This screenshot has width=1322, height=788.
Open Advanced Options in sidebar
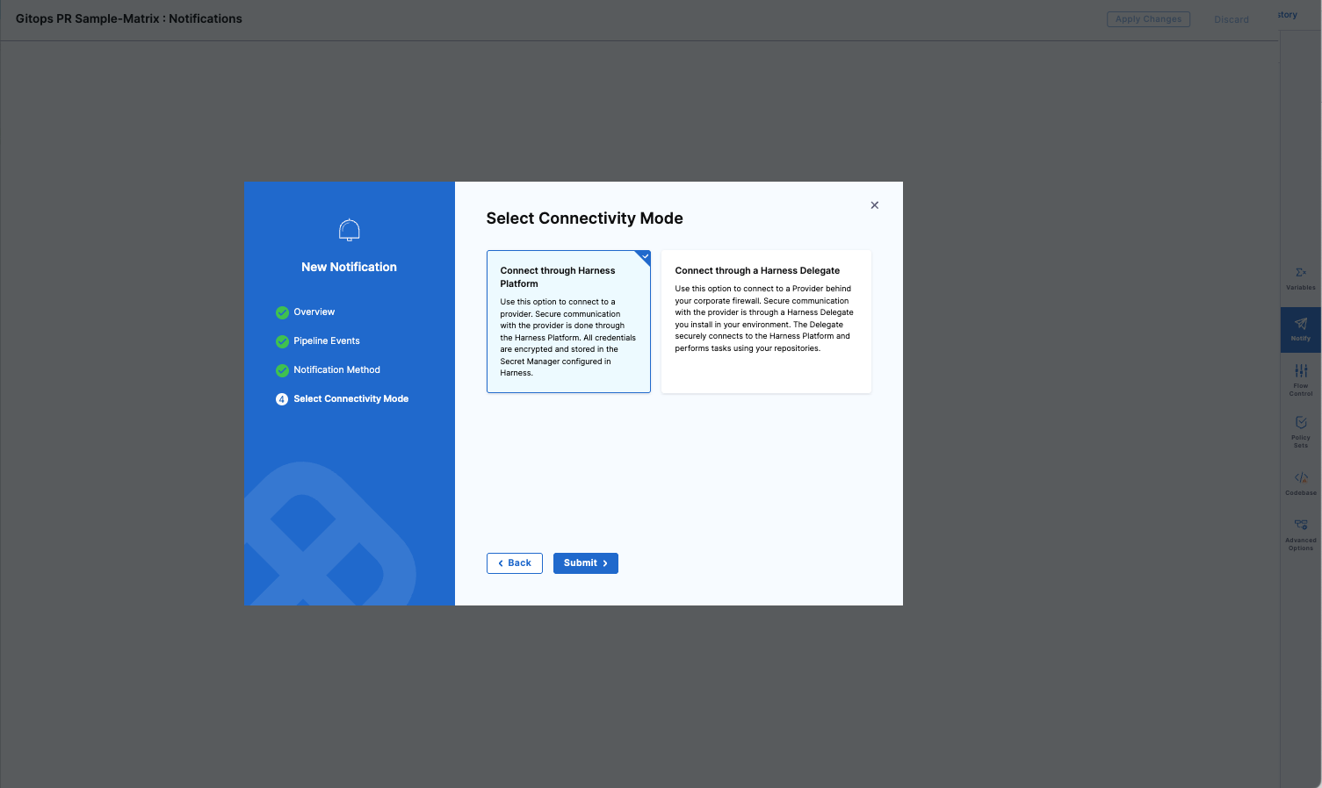click(1301, 534)
